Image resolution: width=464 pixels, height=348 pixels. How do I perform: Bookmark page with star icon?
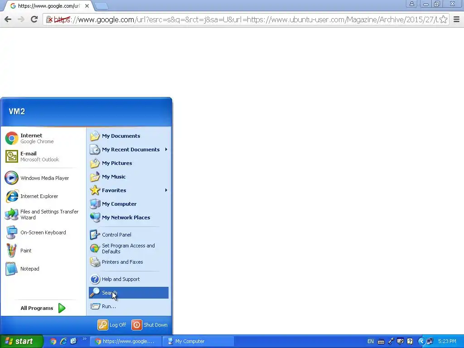[x=443, y=19]
